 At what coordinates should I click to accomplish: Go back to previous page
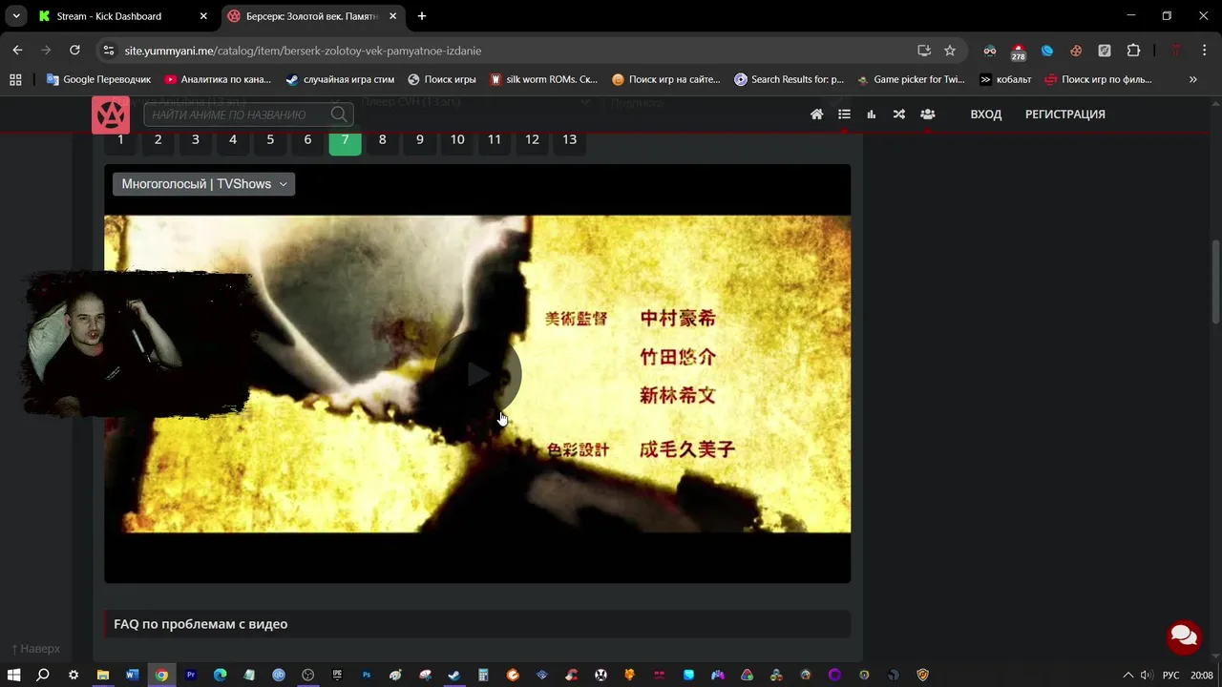pos(17,51)
